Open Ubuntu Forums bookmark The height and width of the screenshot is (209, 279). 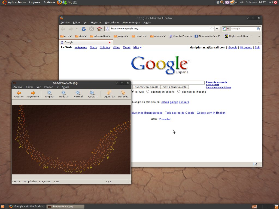point(180,36)
